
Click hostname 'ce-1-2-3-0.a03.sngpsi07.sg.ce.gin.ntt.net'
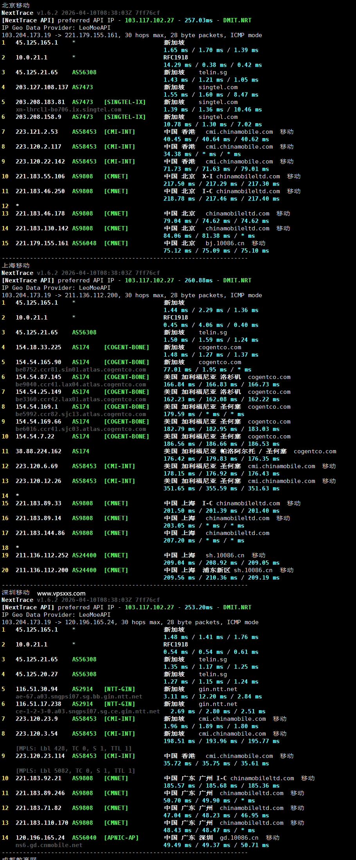click(88, 711)
